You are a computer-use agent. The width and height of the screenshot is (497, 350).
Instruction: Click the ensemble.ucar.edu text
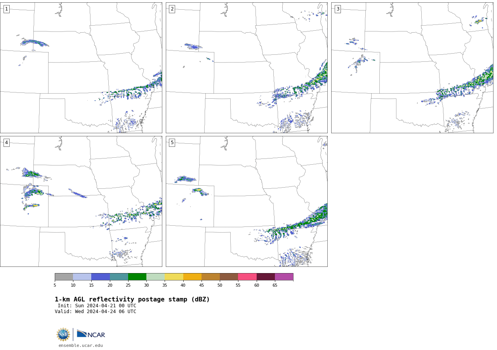pyautogui.click(x=81, y=345)
